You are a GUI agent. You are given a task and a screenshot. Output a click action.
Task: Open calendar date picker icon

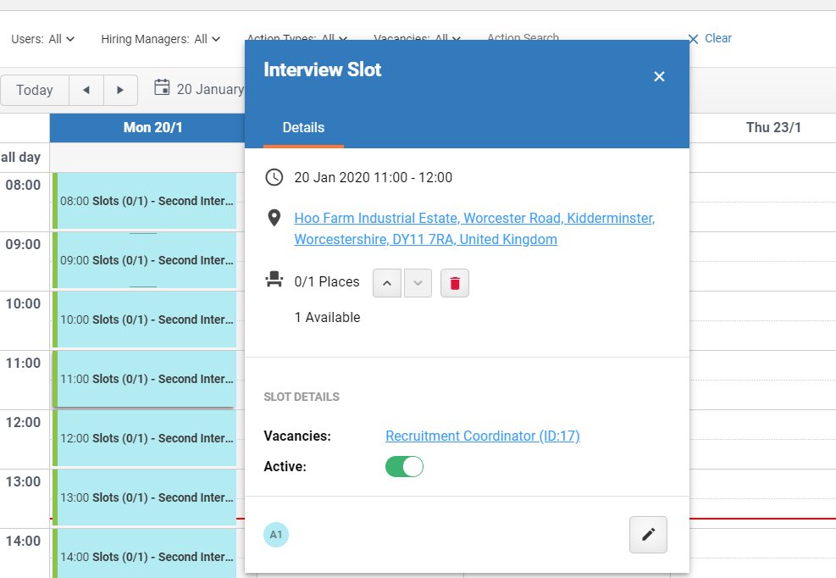(162, 87)
